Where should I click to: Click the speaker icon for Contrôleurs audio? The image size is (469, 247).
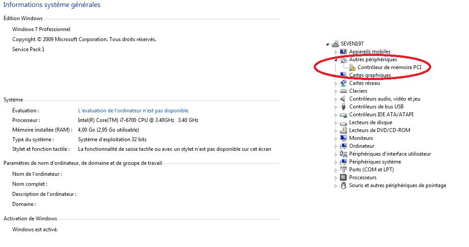pyautogui.click(x=344, y=99)
